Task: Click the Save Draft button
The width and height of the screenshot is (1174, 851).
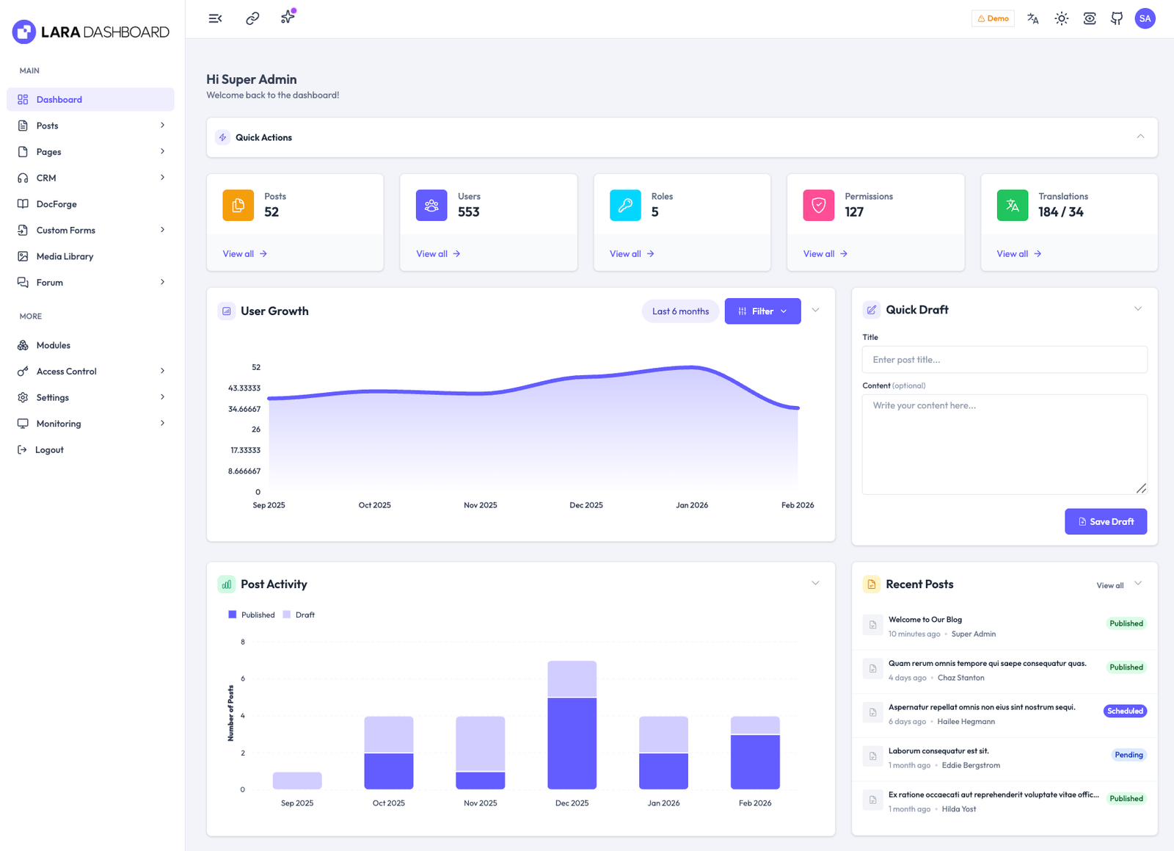Action: 1106,521
